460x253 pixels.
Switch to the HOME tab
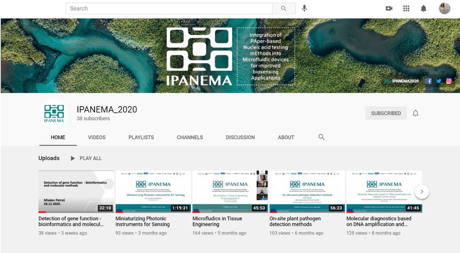(x=58, y=137)
